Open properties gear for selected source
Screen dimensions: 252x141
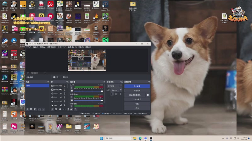60,109
